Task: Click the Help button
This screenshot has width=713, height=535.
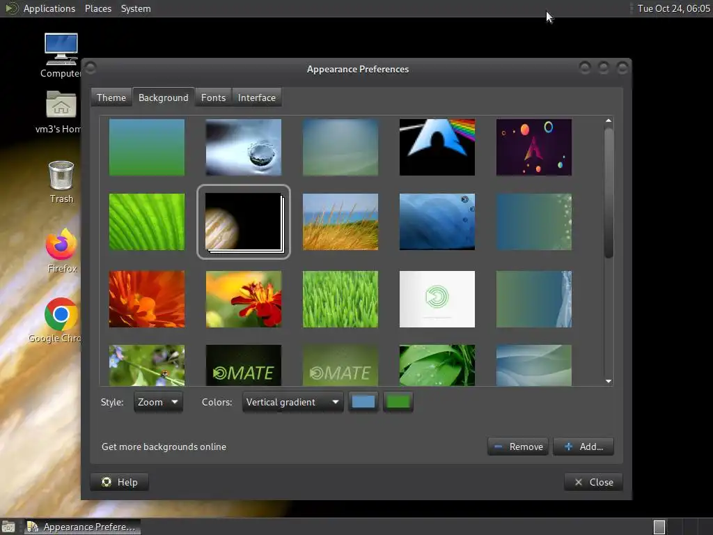Action: point(120,482)
